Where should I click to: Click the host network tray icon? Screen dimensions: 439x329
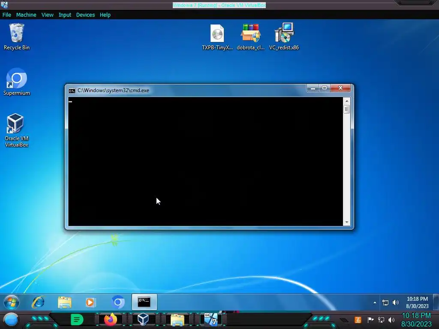tap(381, 320)
